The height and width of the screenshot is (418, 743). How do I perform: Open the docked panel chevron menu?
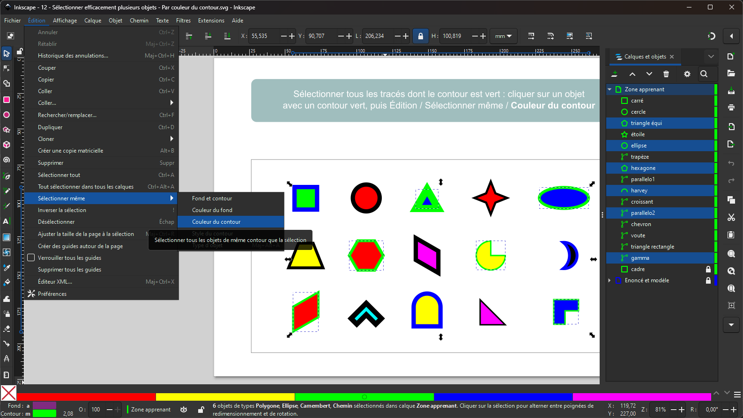(x=711, y=57)
